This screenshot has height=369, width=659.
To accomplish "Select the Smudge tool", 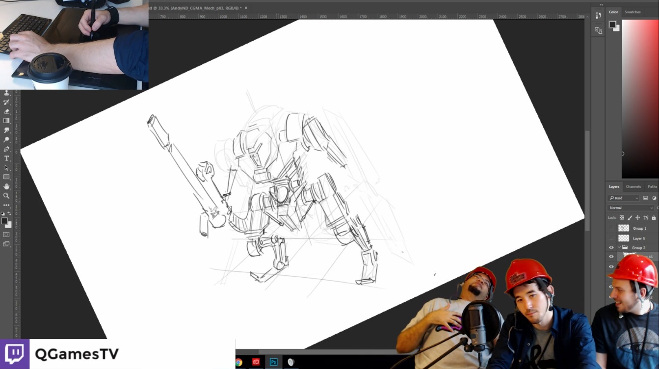I will (x=6, y=130).
